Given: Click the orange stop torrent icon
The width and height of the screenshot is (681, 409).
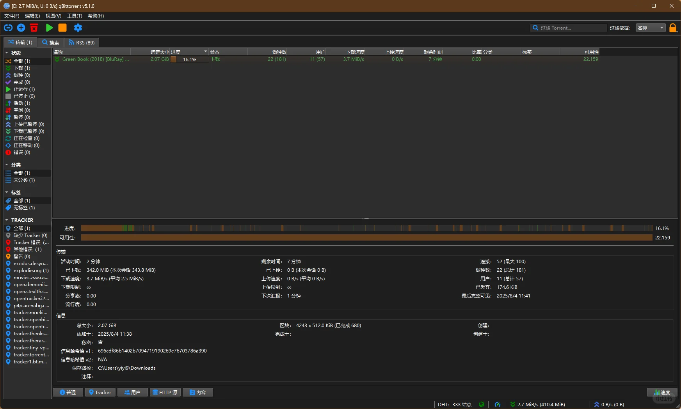Looking at the screenshot, I should tap(62, 28).
